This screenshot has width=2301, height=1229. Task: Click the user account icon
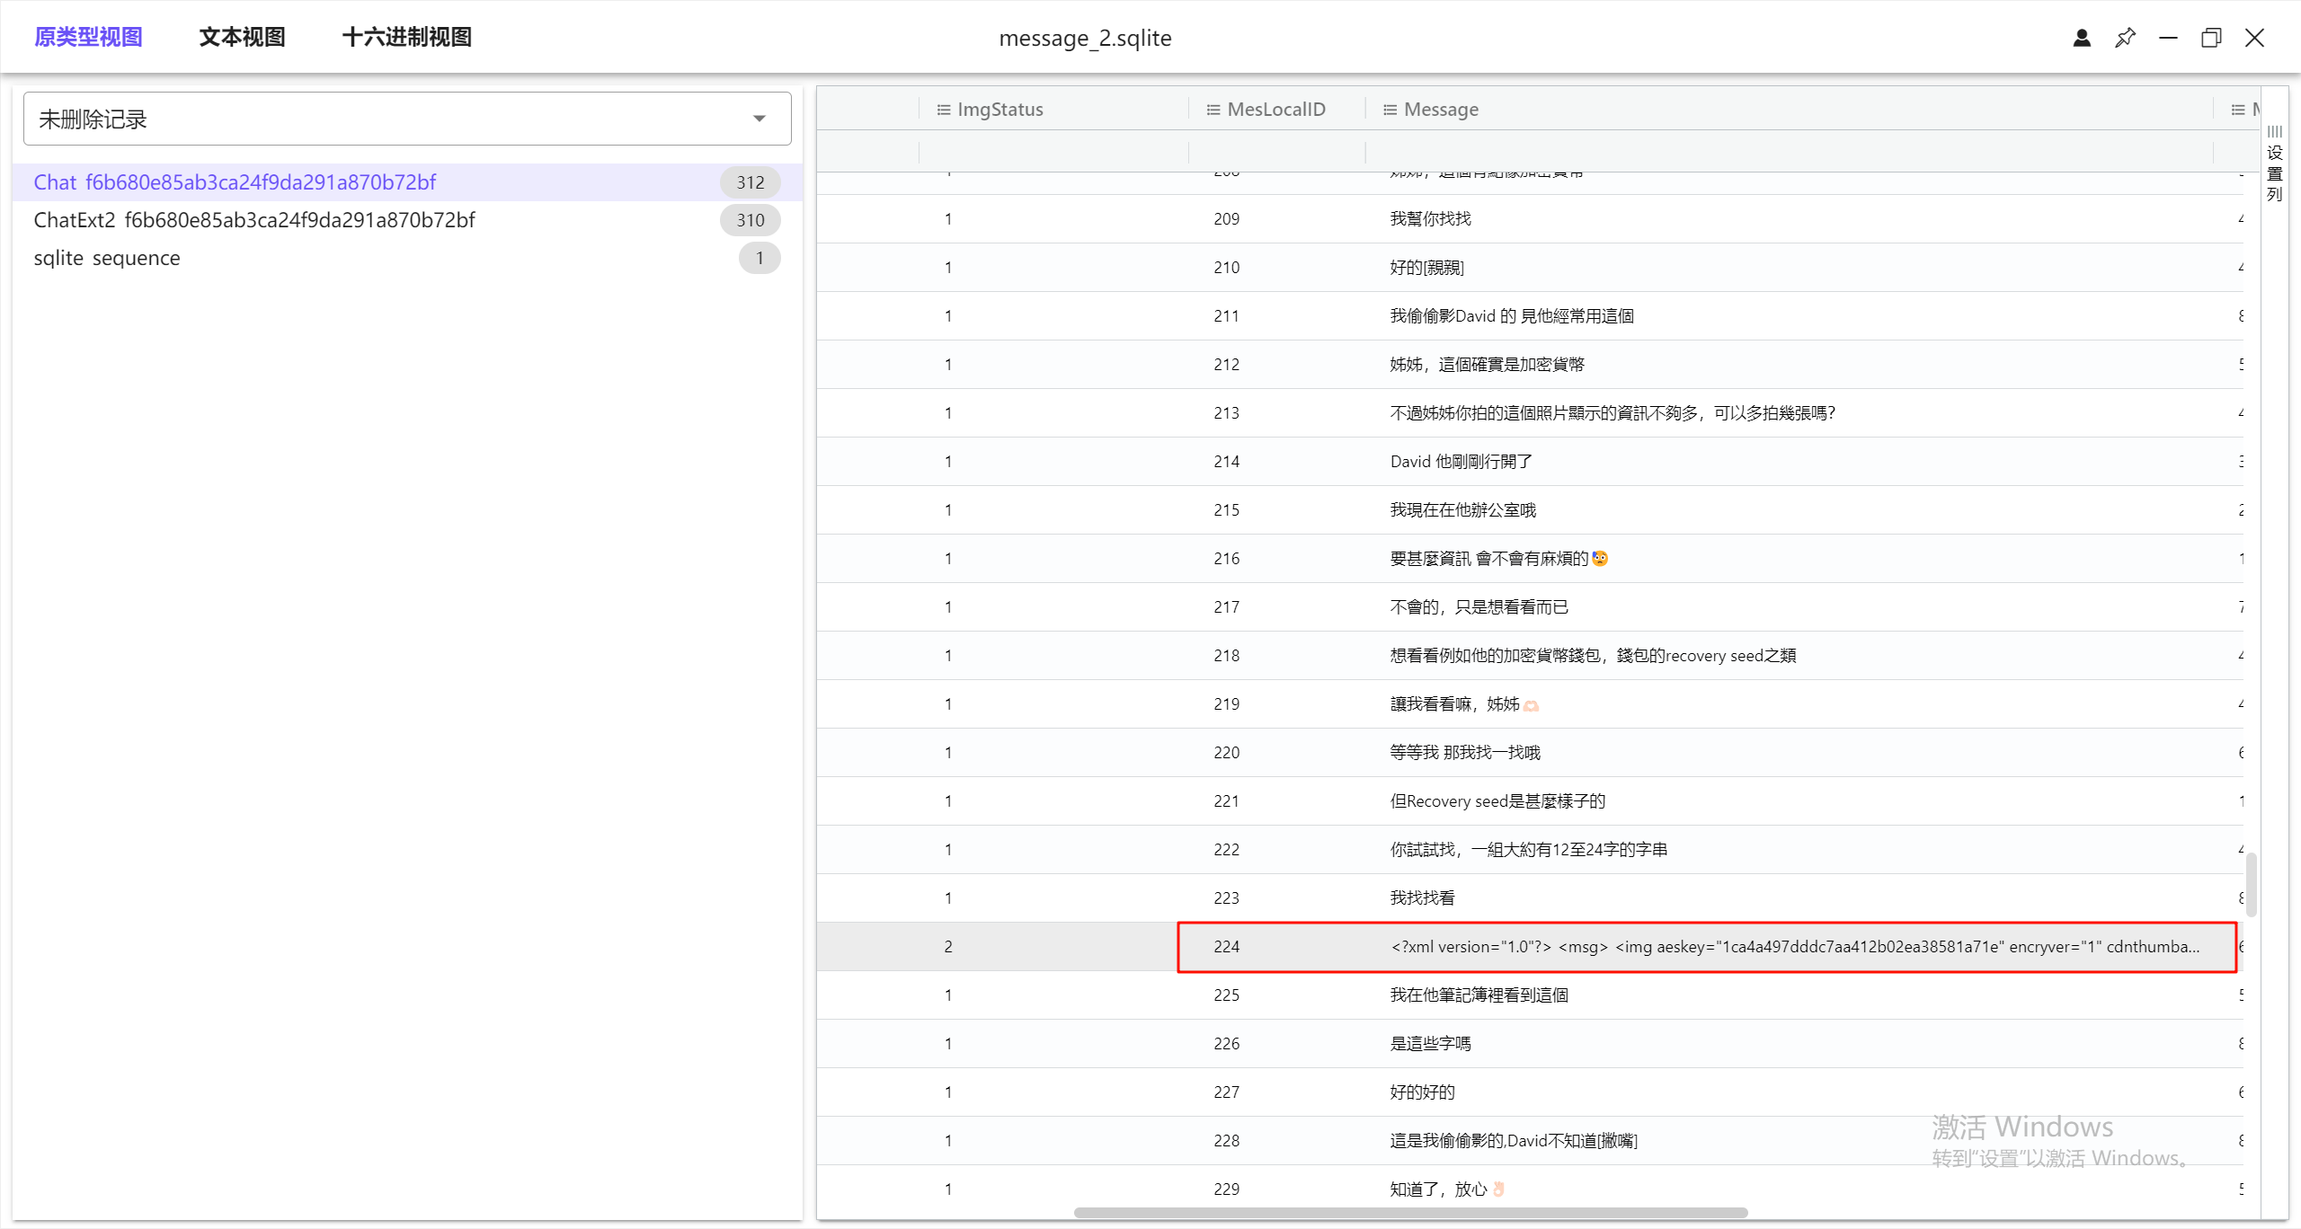pyautogui.click(x=2082, y=38)
